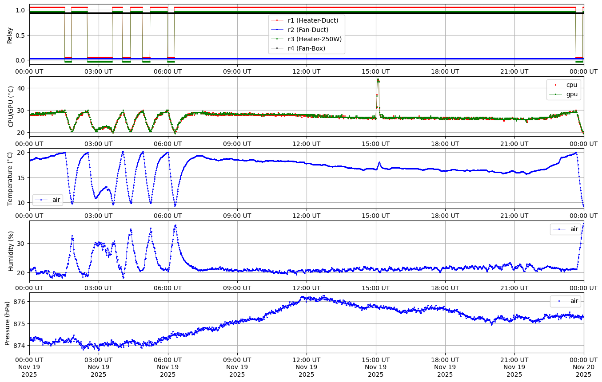
Task: Click the Pressure (hPa) y-axis label
Action: click(x=8, y=323)
